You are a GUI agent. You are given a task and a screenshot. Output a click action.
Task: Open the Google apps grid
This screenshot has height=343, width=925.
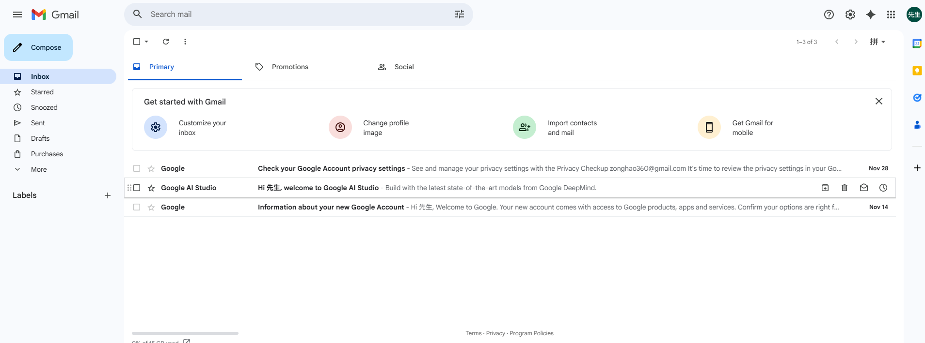point(891,15)
